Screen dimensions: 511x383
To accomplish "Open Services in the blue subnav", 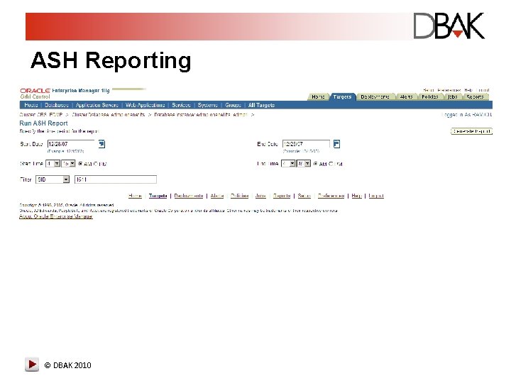I will pyautogui.click(x=181, y=105).
